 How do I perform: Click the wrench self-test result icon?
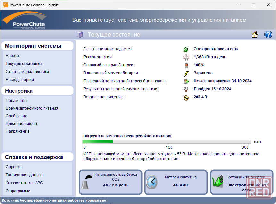point(186,89)
